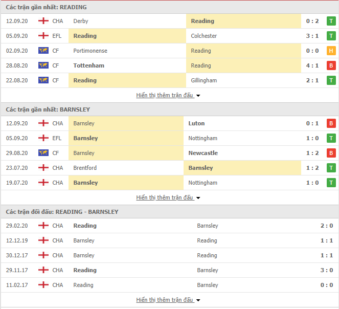Click the red B badge for Barnsley vs Luton

[331, 123]
